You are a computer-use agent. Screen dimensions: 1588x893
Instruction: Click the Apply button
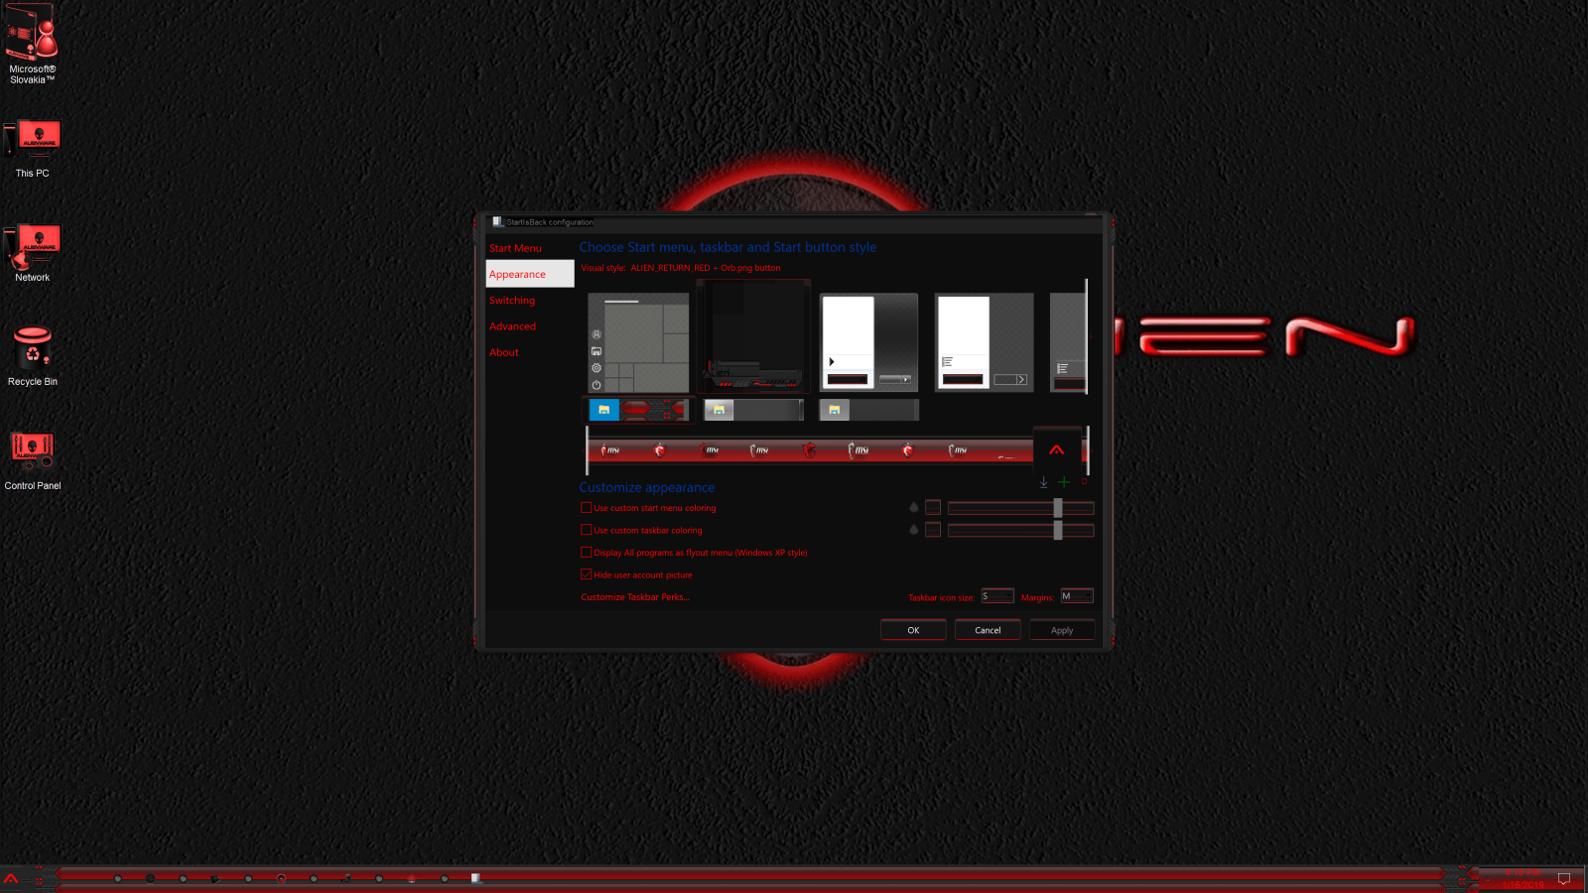[x=1061, y=629]
